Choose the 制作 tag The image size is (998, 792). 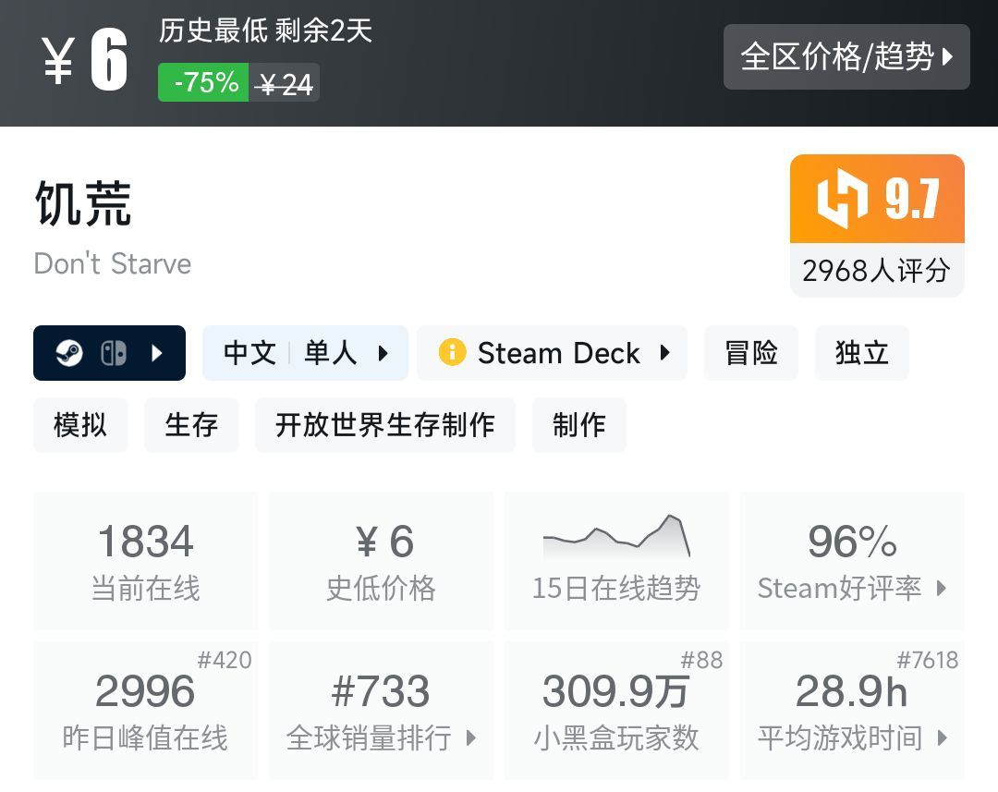coord(579,425)
